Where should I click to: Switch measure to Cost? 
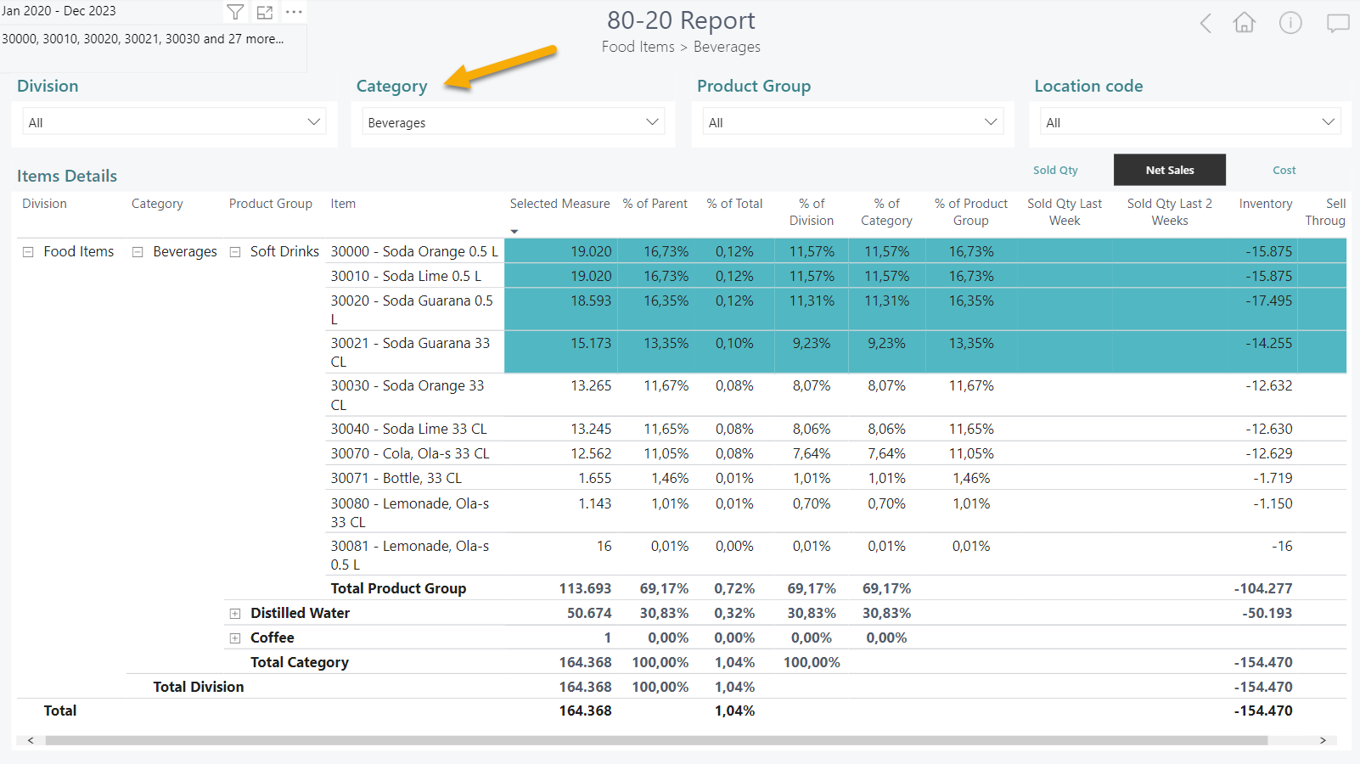tap(1284, 170)
